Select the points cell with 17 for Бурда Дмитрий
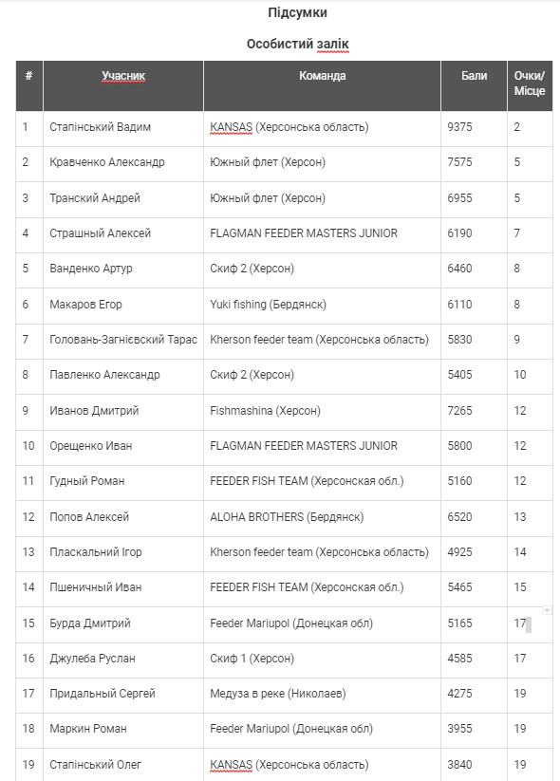Screen dimensions: 560x781 coord(530,624)
